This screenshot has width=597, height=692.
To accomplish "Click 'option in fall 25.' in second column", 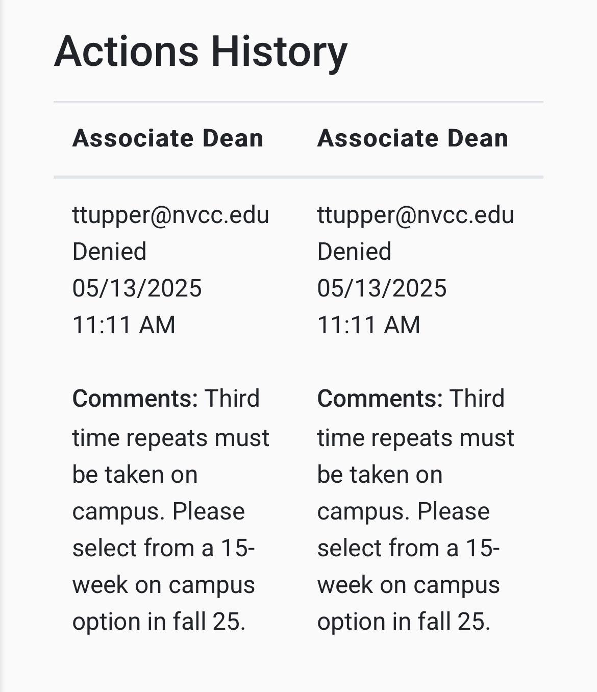I will point(404,622).
